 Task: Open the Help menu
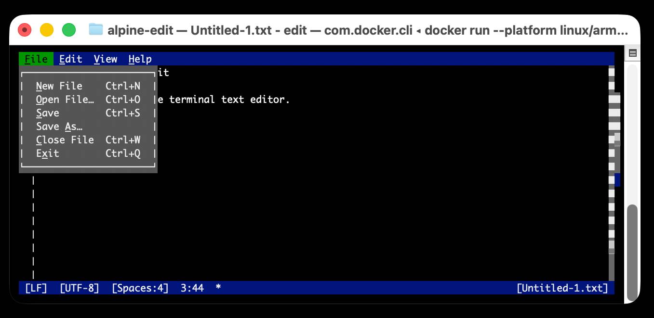tap(140, 59)
